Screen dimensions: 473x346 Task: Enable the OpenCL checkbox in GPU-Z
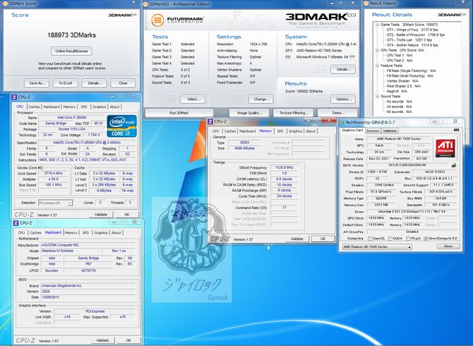click(369, 239)
